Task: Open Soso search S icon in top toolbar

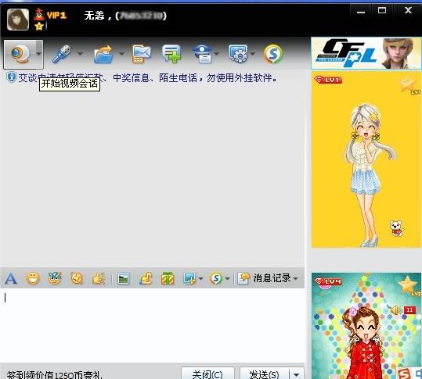Action: 273,54
